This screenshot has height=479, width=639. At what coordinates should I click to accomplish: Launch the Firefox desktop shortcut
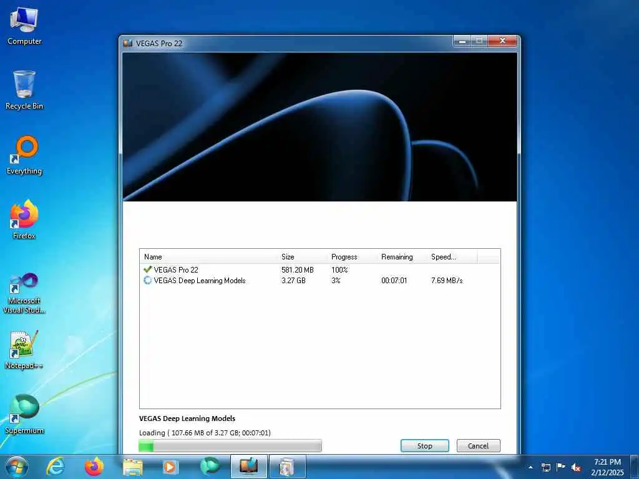click(x=24, y=220)
